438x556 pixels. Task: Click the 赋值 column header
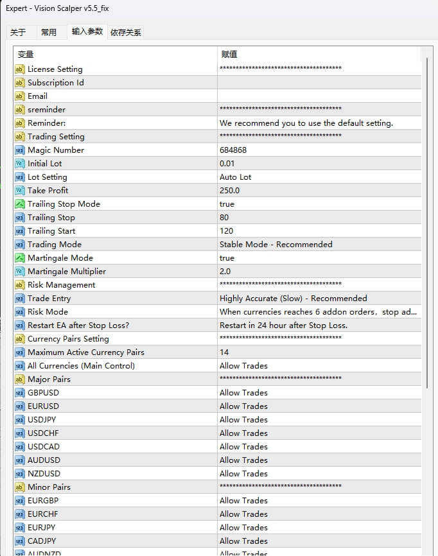point(229,54)
